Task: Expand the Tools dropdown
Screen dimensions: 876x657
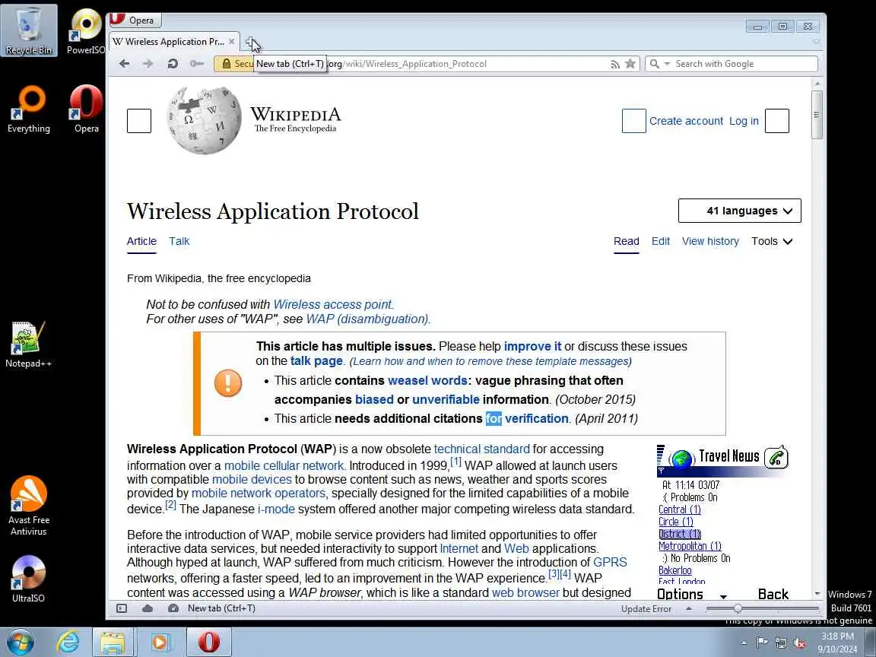Action: pos(772,241)
